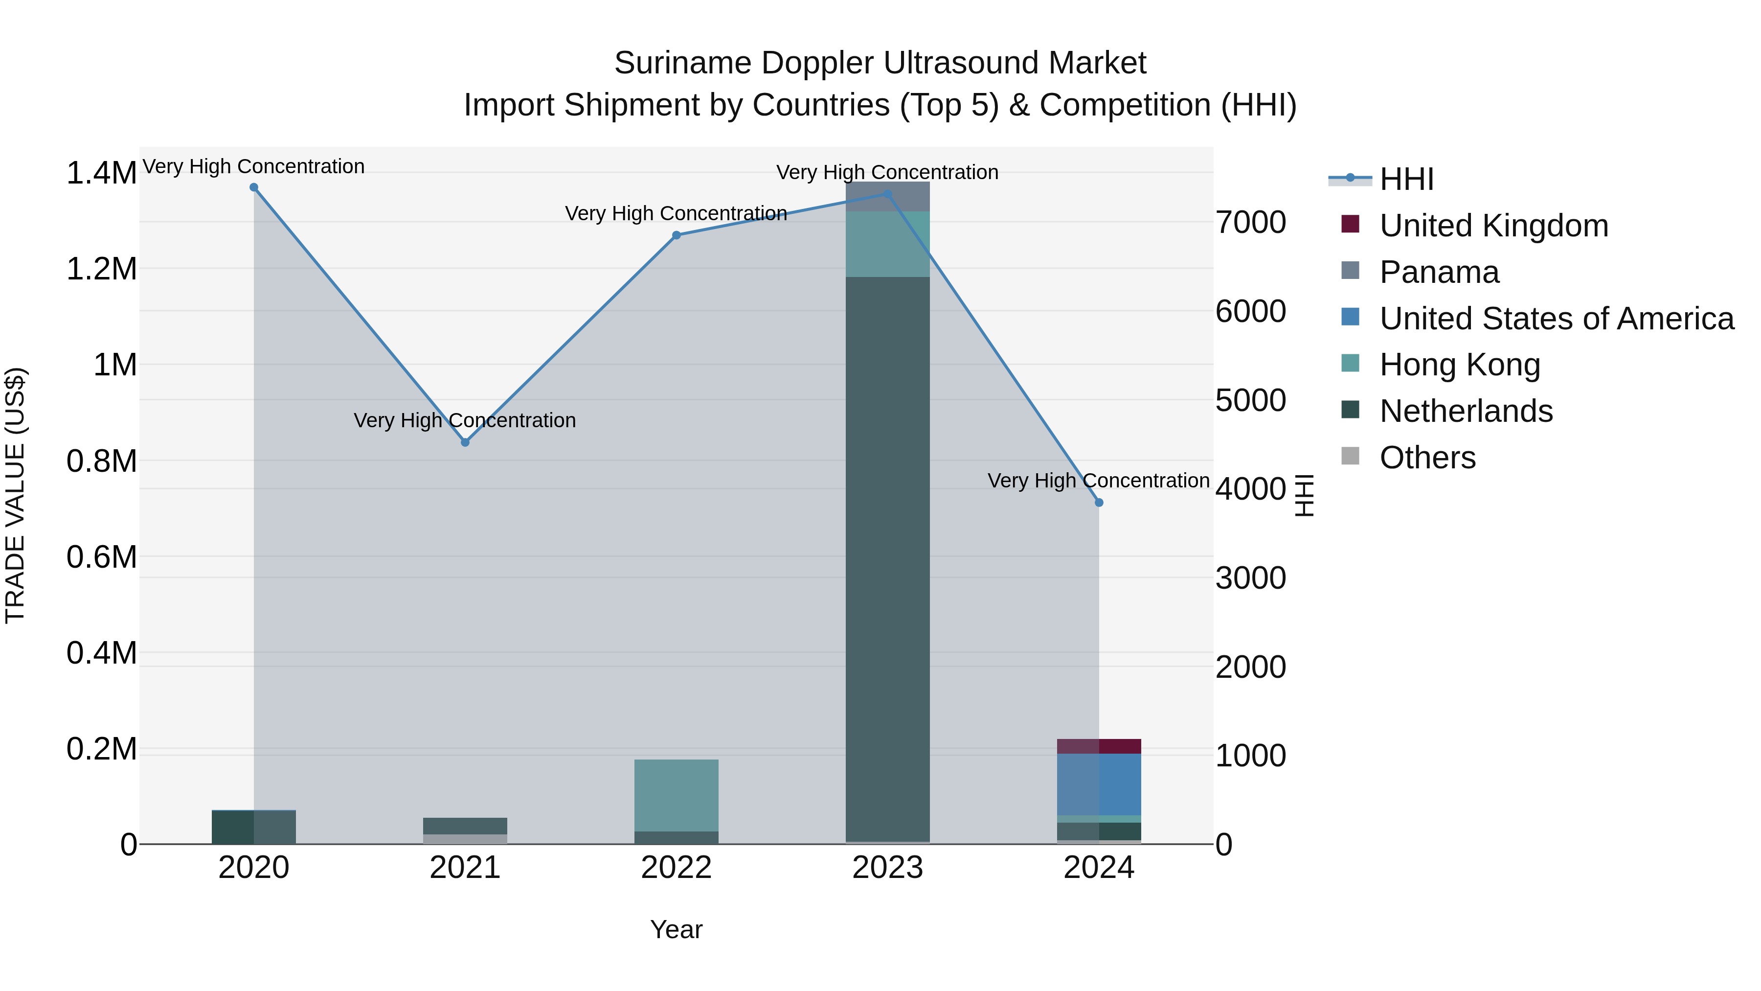Toggle Panama series in legend

1420,272
